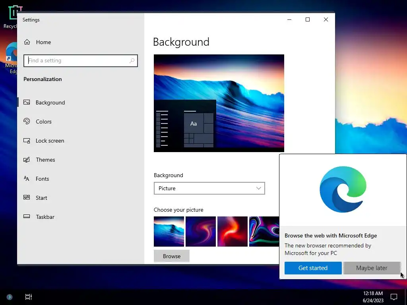Choose the blue wave picture thumbnail
This screenshot has height=305, width=407.
(169, 232)
